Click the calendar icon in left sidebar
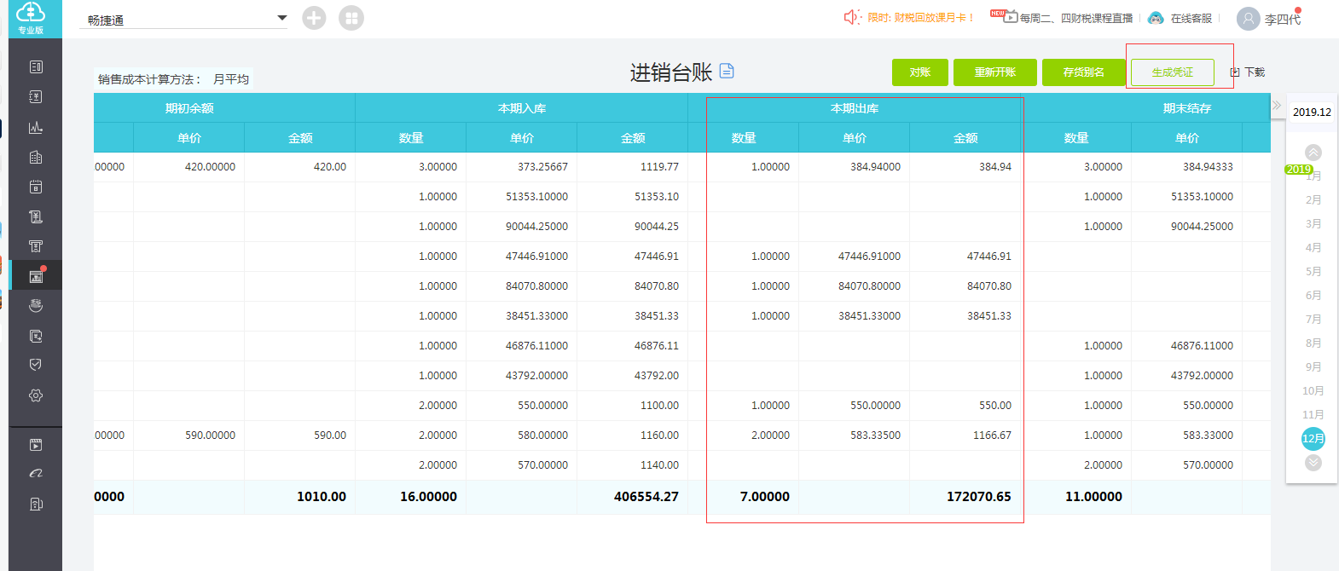The image size is (1339, 571). (x=35, y=187)
